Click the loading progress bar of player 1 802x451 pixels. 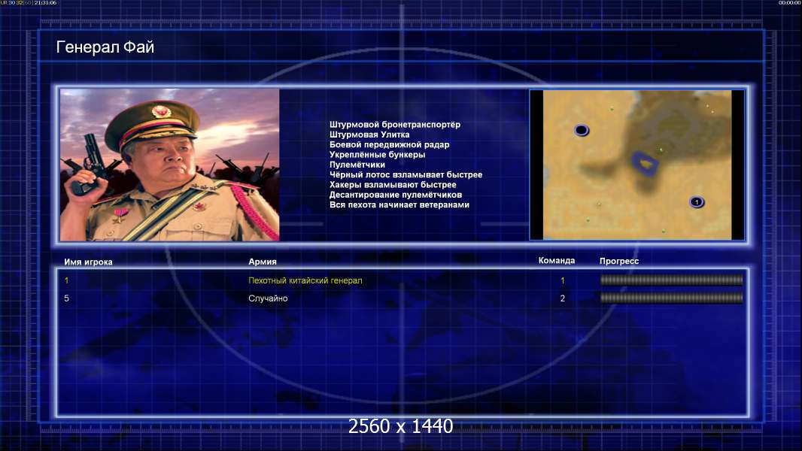672,280
